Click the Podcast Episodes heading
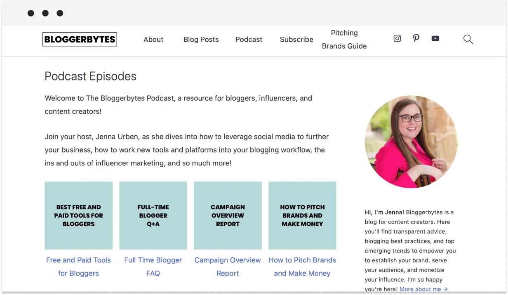The height and width of the screenshot is (295, 508). (90, 76)
